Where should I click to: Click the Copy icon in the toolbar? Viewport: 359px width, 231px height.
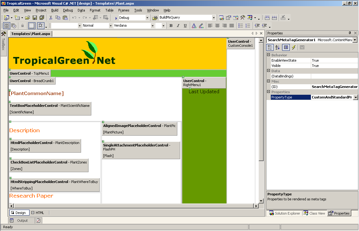(58, 18)
